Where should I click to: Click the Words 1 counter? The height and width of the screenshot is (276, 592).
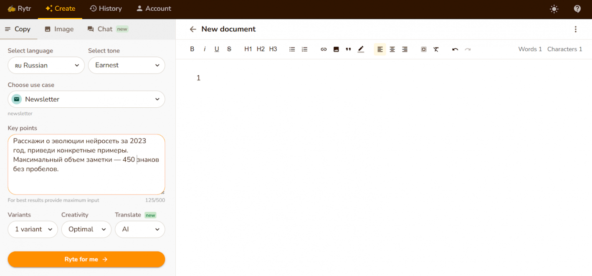click(530, 49)
